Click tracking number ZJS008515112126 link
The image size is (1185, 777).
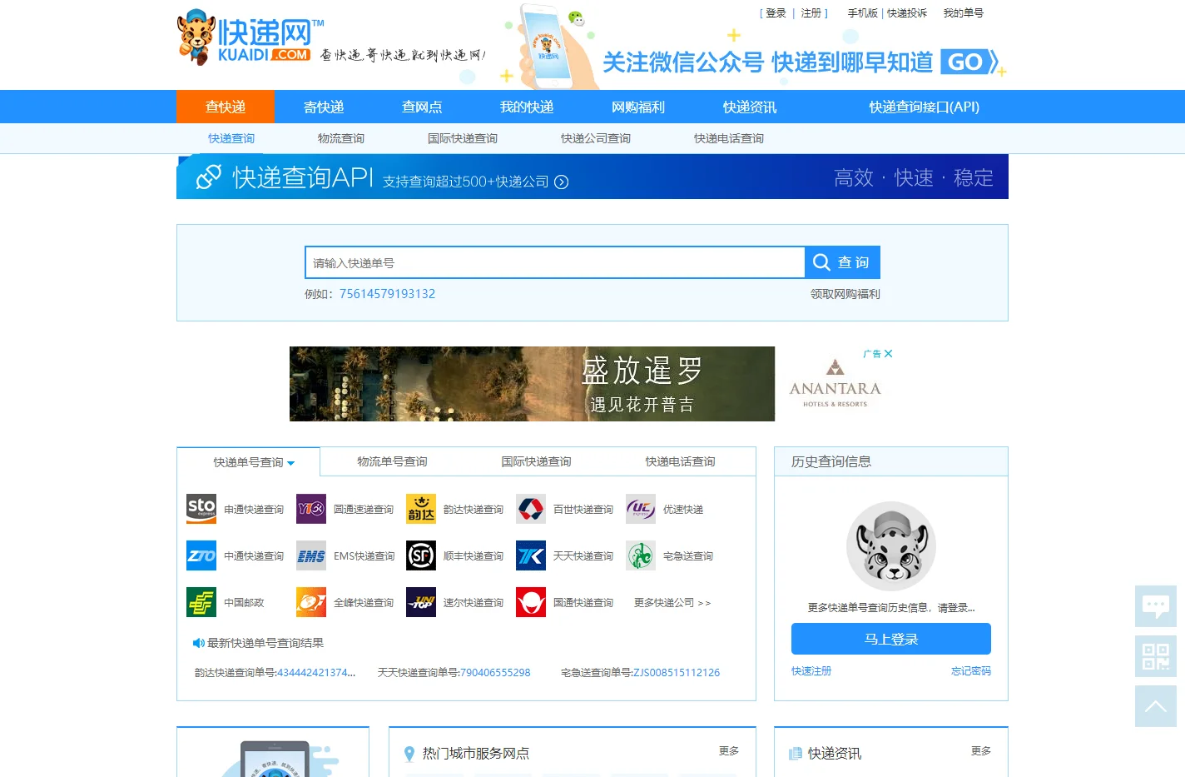[x=677, y=673]
